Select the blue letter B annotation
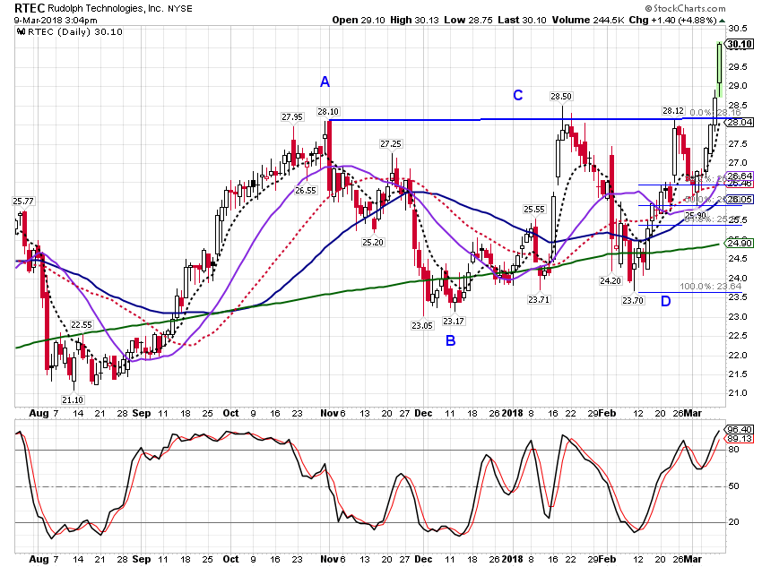Viewport: 762px width, 567px height. coord(451,340)
